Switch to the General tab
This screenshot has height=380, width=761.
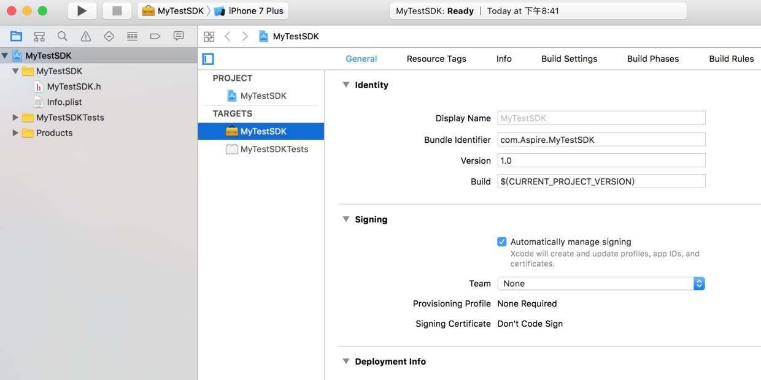click(x=361, y=59)
